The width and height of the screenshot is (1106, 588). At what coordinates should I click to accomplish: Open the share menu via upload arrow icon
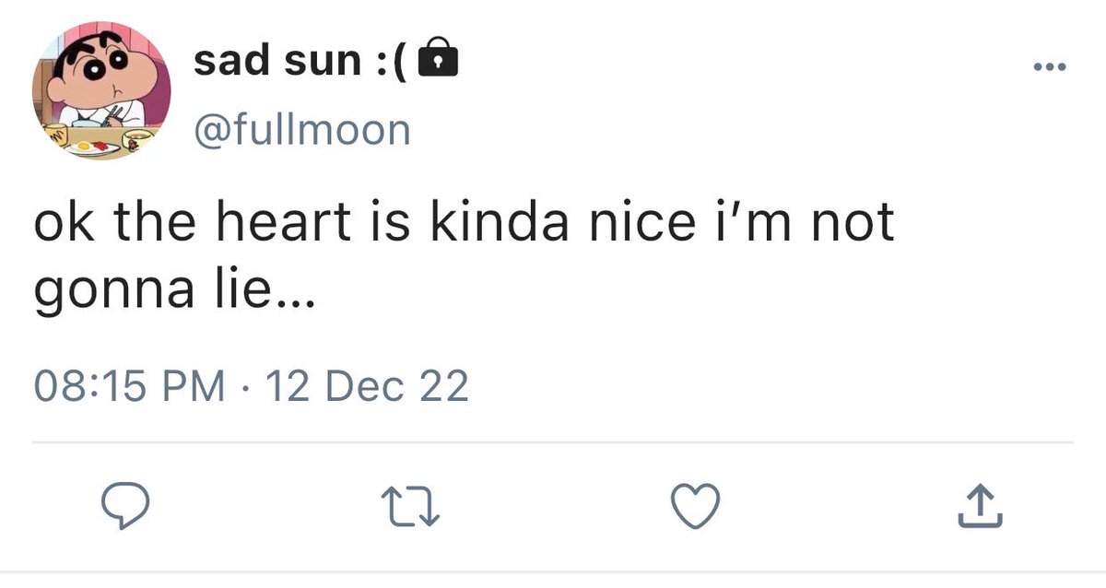[x=979, y=506]
